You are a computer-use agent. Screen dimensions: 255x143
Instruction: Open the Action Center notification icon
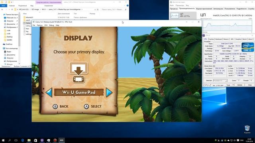[x=238, y=140]
